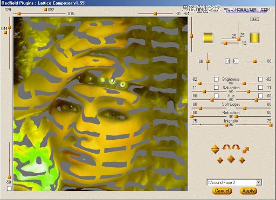Click the bottom-left vertical slider handle above -50

coord(10,177)
